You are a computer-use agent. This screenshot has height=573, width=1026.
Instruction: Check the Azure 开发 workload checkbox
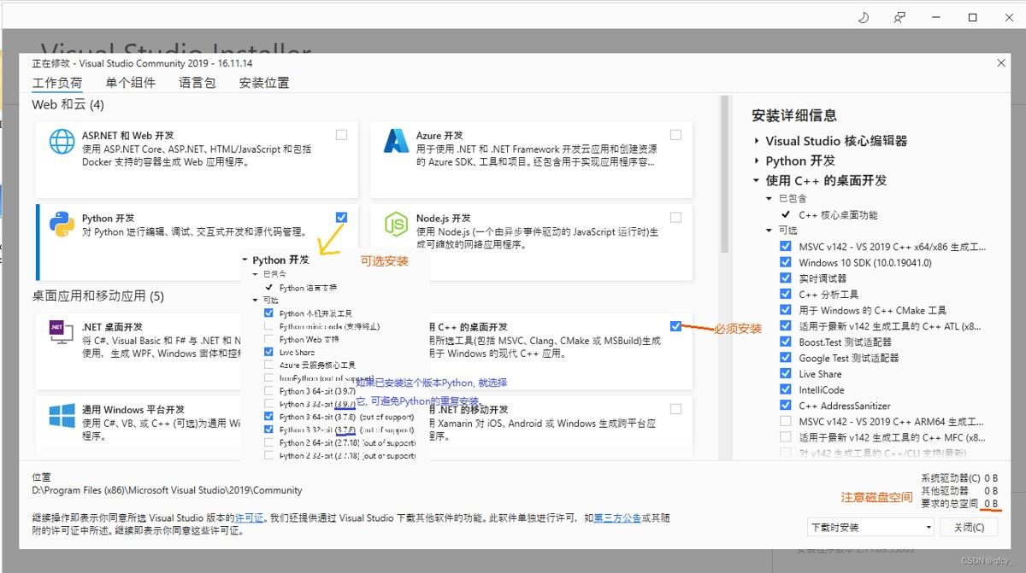click(676, 135)
